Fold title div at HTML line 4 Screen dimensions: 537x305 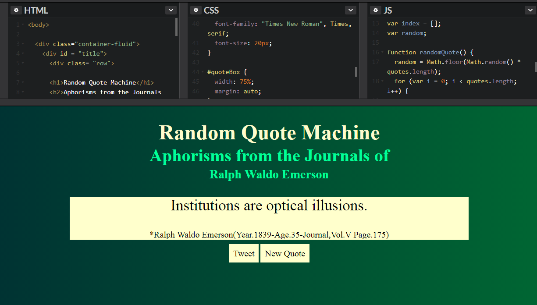pyautogui.click(x=23, y=54)
